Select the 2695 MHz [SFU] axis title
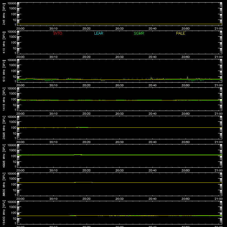 (4, 127)
